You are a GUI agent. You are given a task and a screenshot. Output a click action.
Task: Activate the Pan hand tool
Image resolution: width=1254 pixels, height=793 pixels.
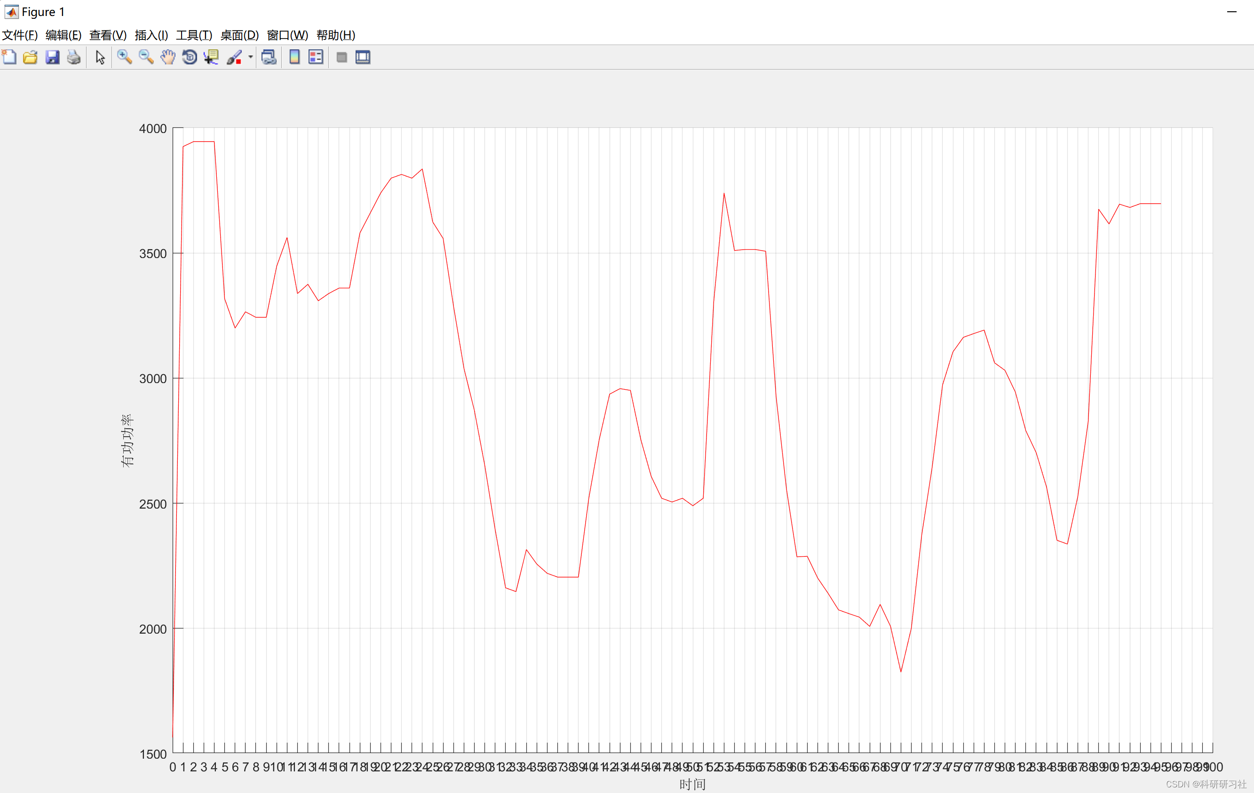click(167, 57)
